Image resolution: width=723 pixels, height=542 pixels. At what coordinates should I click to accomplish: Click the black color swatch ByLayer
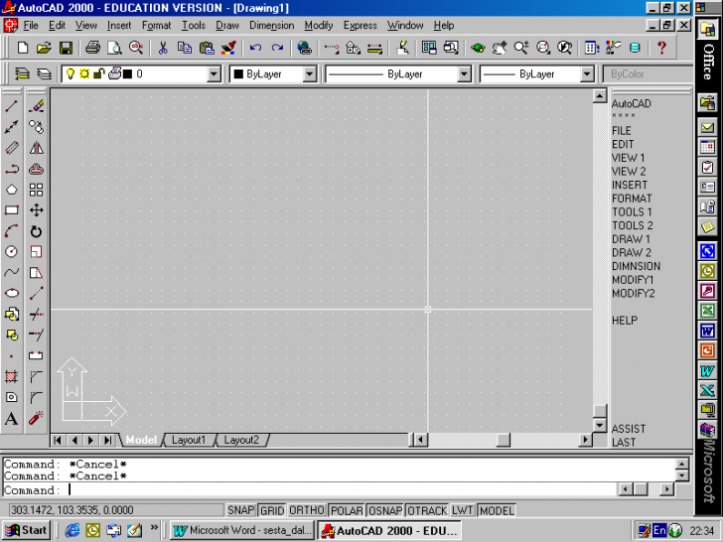coord(238,73)
